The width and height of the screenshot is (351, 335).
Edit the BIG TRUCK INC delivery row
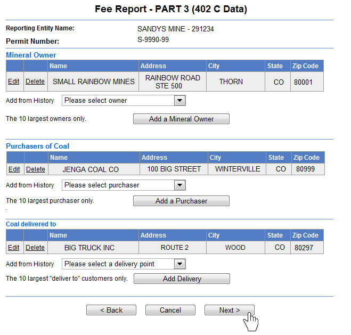coord(14,248)
